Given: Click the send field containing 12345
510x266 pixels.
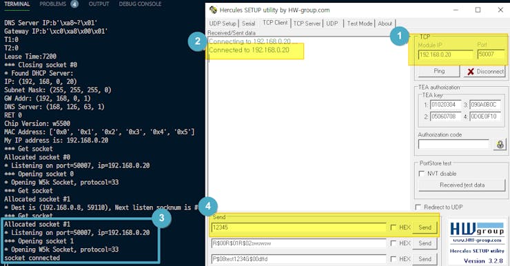Looking at the screenshot, I should click(x=298, y=227).
